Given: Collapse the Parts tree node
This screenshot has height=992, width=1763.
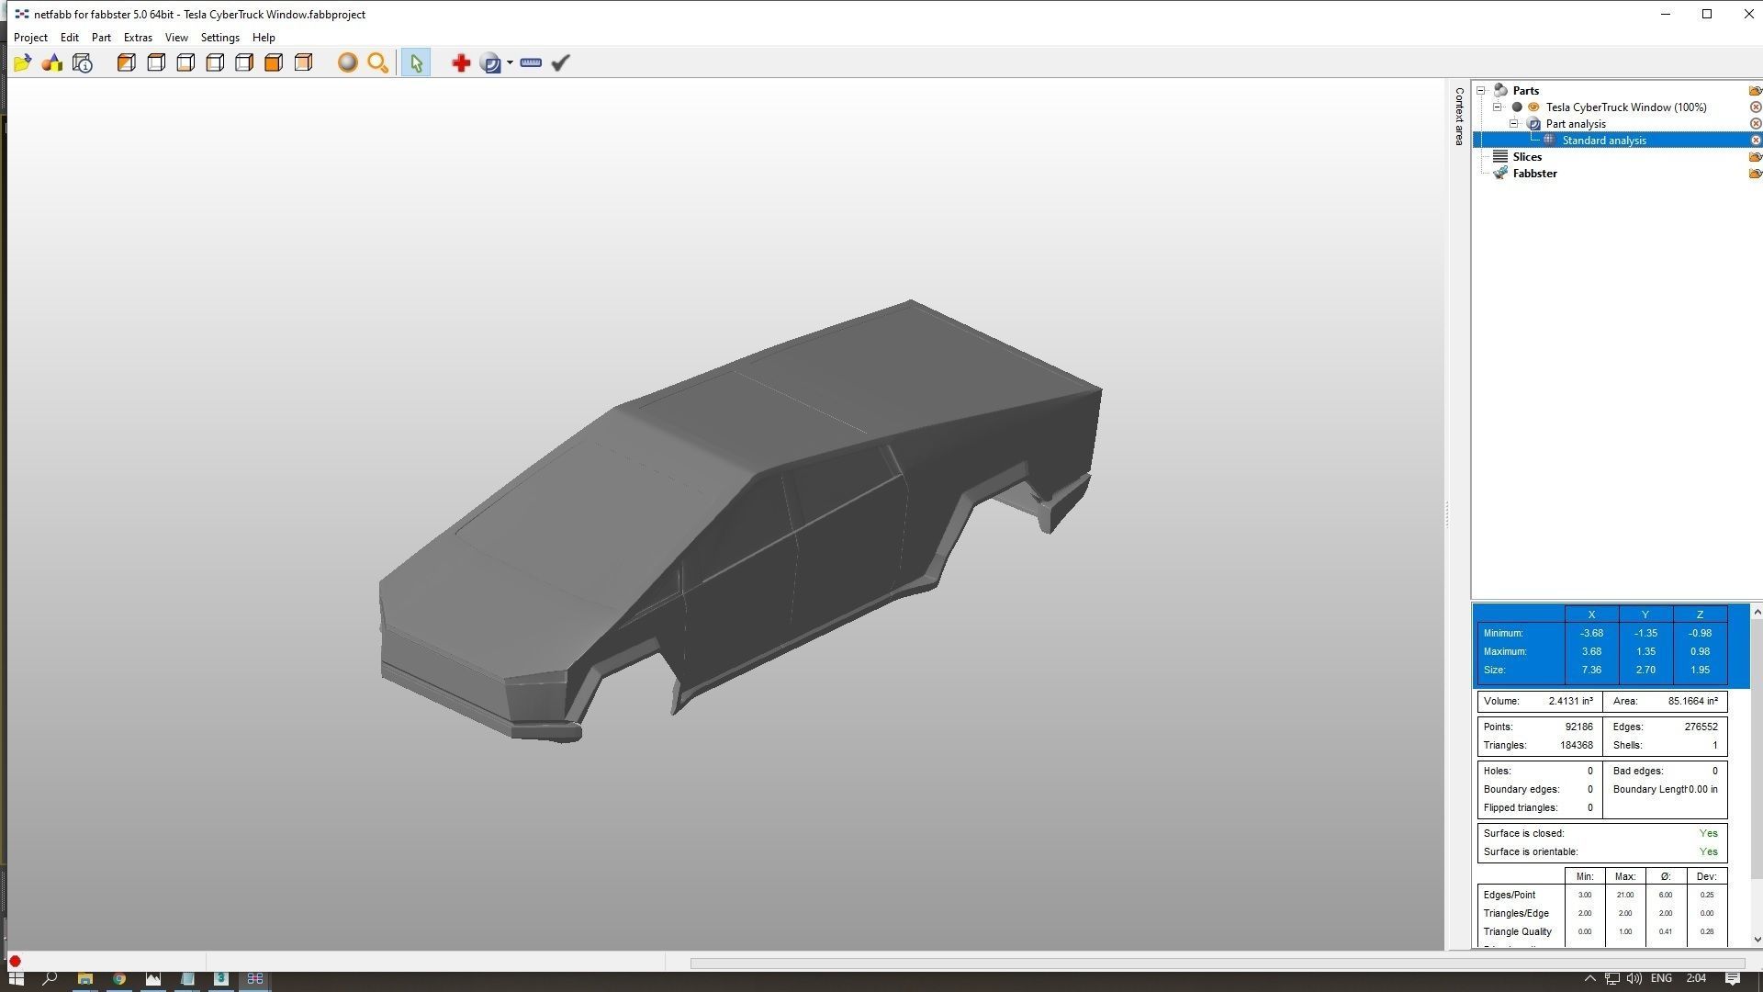Looking at the screenshot, I should click(1481, 91).
